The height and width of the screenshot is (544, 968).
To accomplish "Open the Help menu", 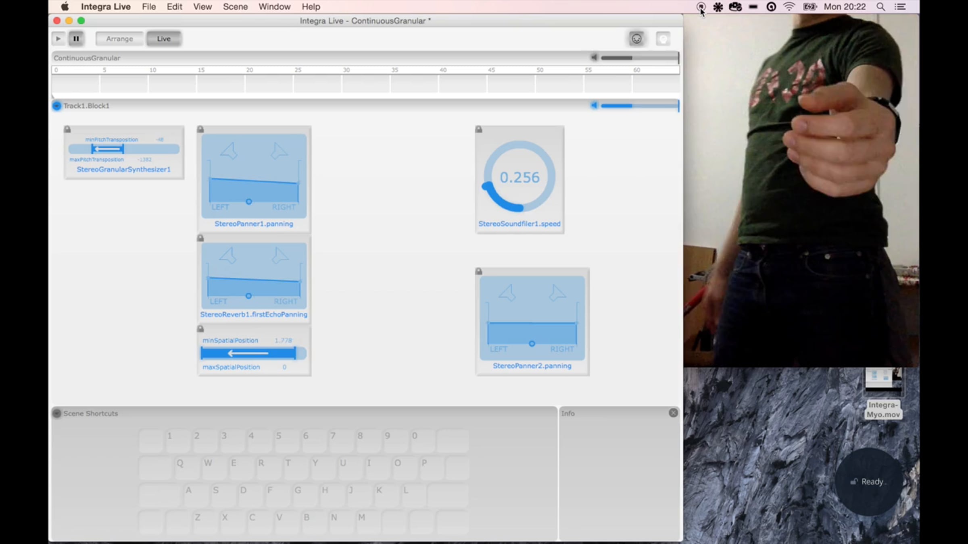I will tap(311, 7).
